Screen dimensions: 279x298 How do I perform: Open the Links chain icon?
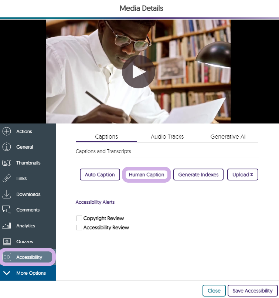tap(7, 179)
